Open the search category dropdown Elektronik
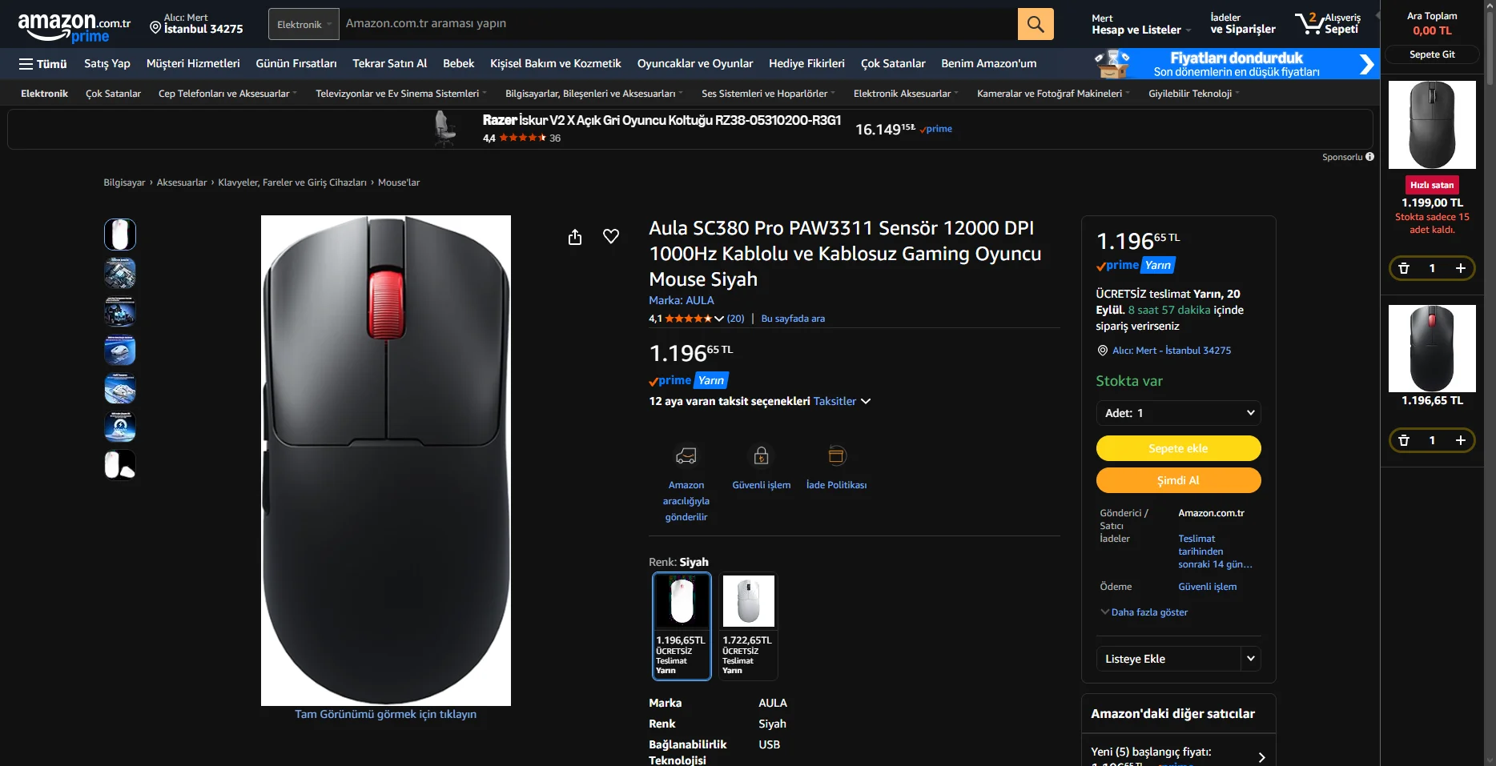1496x766 pixels. point(304,24)
